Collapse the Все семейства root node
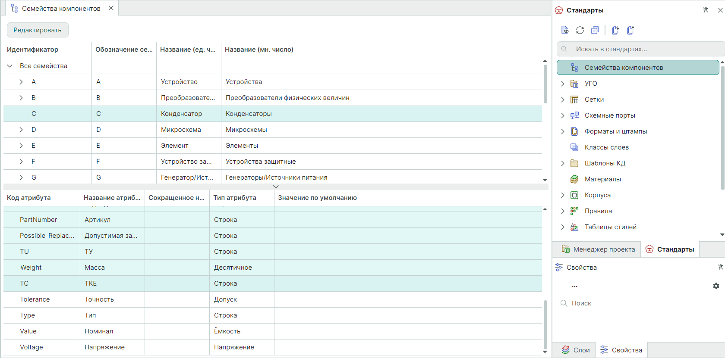Viewport: 725px width, 358px height. pos(10,66)
